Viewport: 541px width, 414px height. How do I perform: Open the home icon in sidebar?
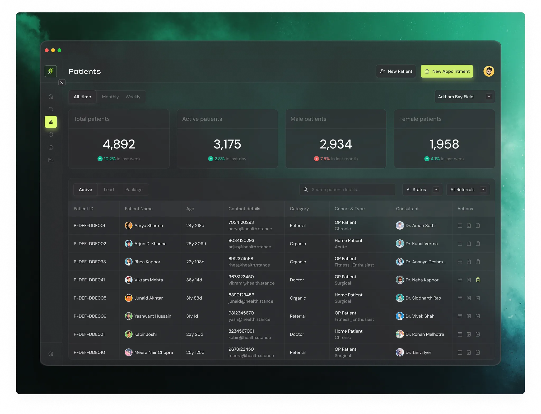click(51, 96)
